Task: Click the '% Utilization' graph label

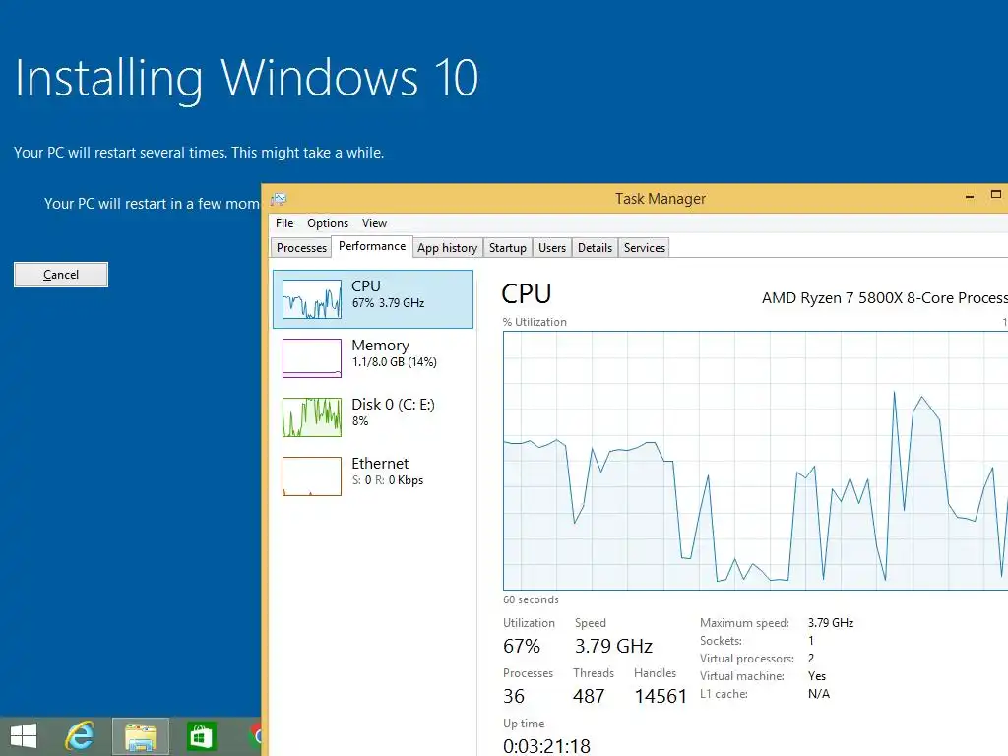Action: pos(535,322)
